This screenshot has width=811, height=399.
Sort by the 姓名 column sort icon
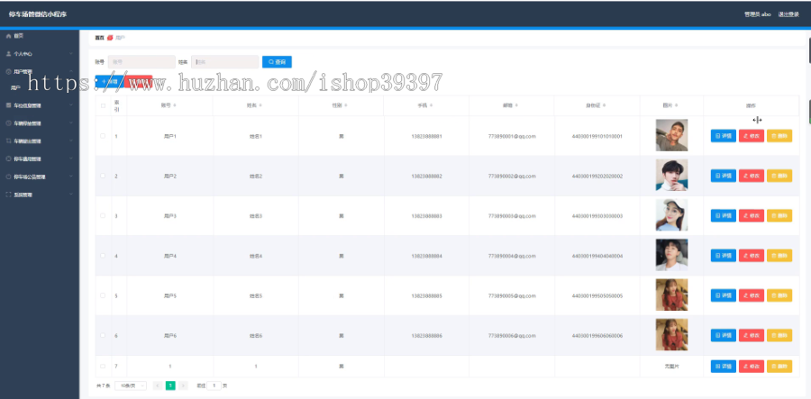click(260, 105)
